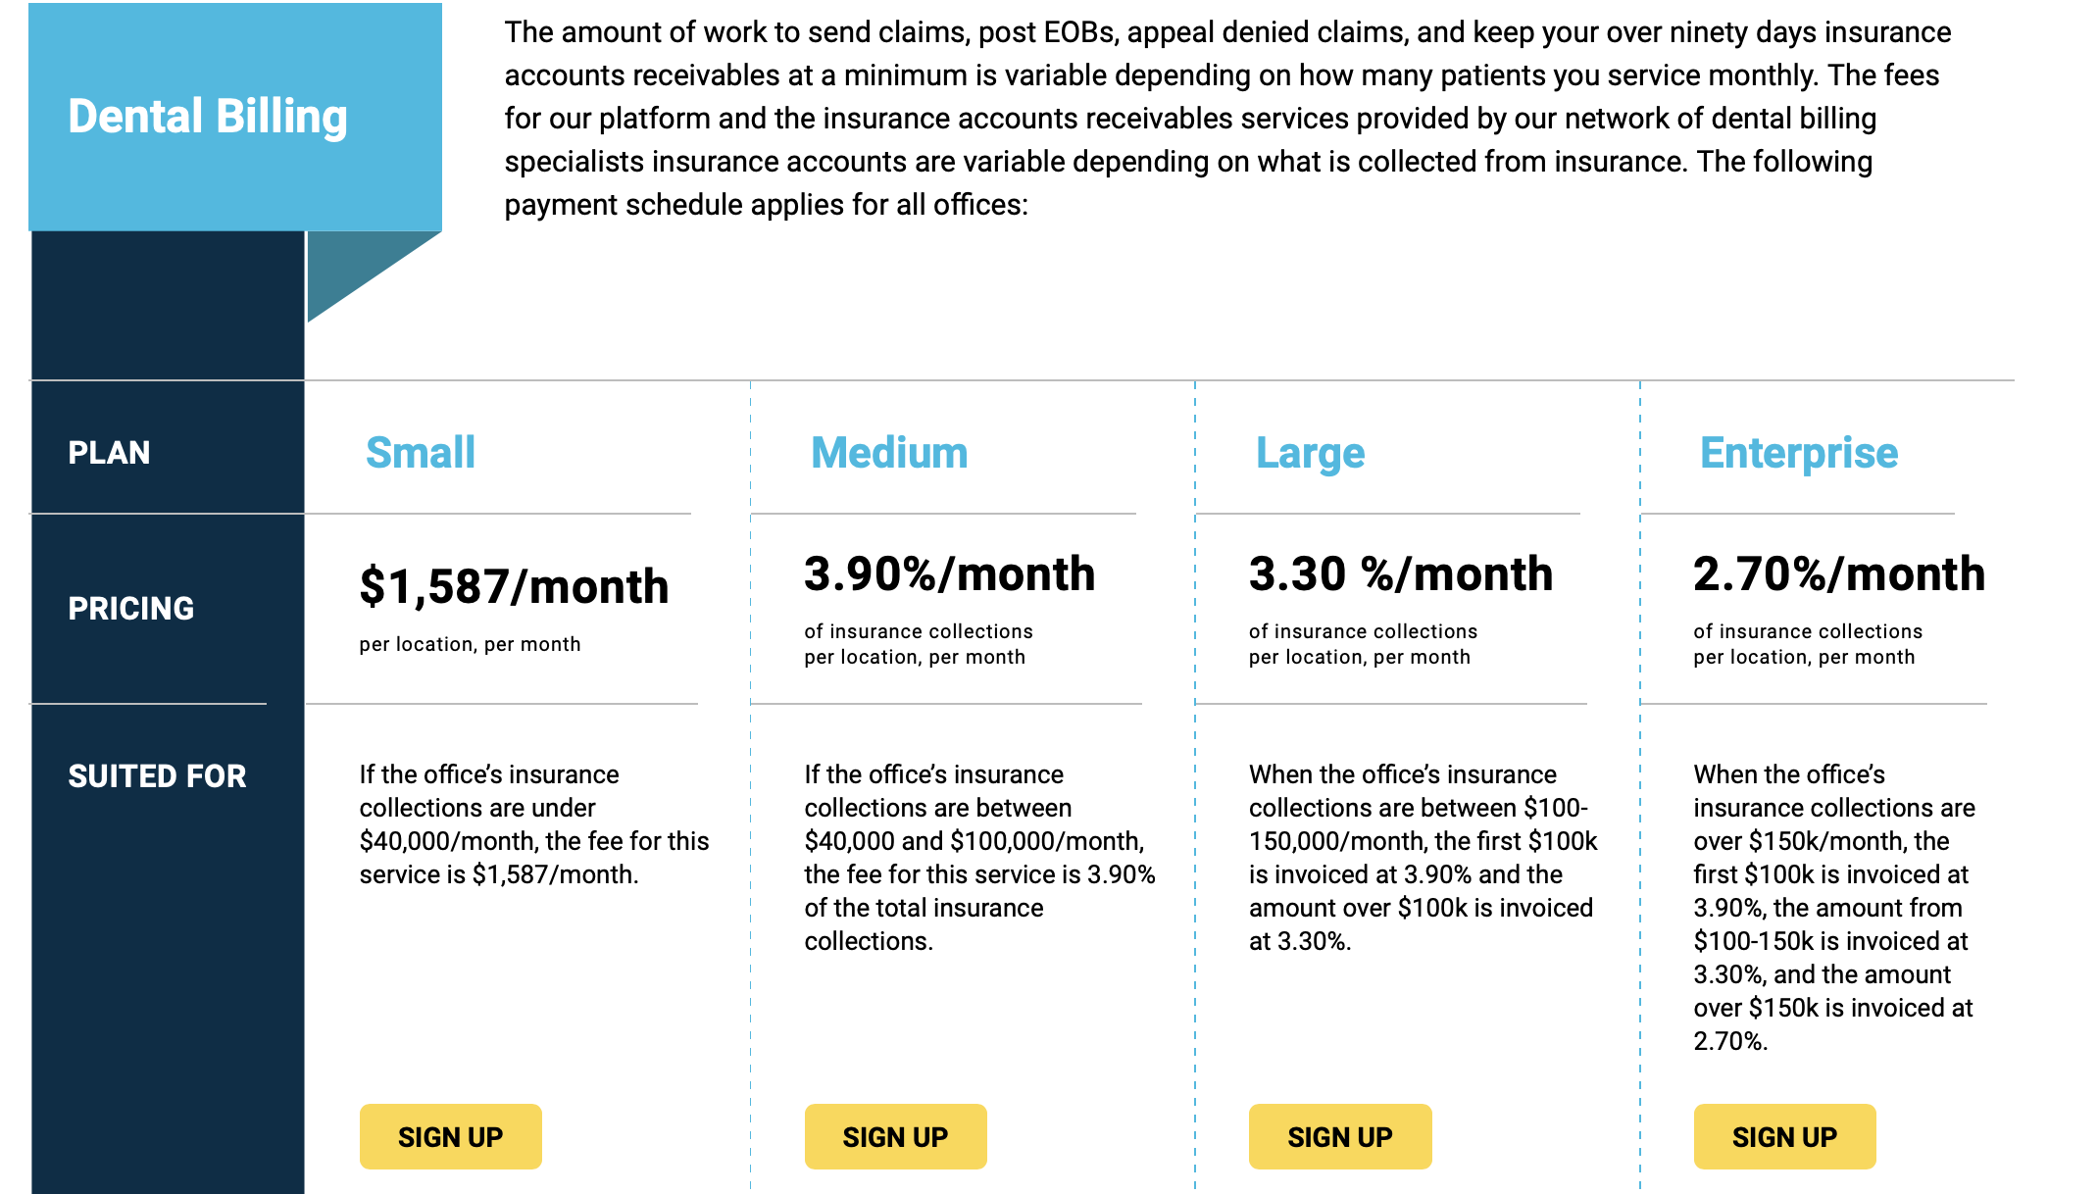Click the Large plan heading

[1310, 453]
